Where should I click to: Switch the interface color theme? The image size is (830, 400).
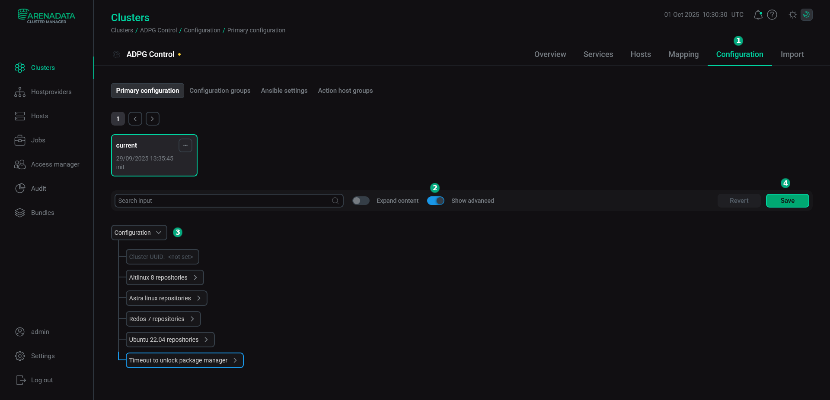tap(792, 14)
